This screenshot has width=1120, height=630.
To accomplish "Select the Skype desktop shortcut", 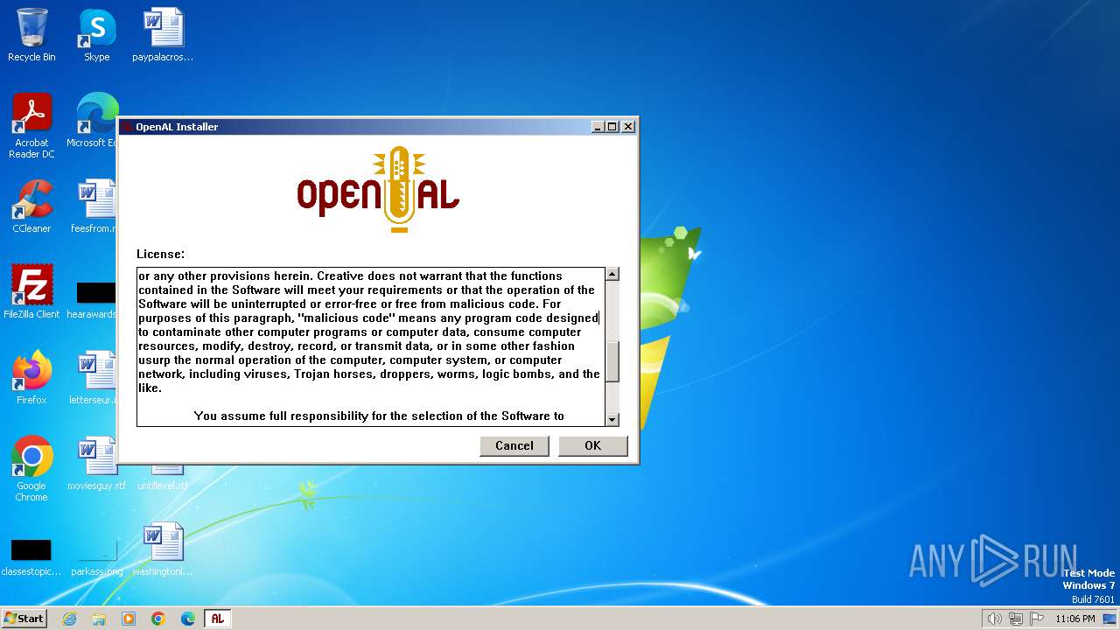I will [x=97, y=35].
